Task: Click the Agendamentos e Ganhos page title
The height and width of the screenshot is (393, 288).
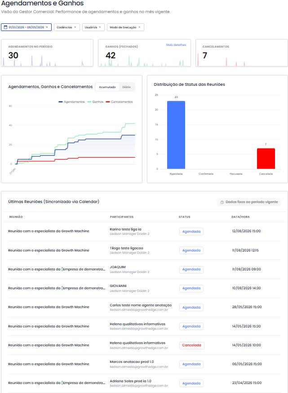Action: 42,3
